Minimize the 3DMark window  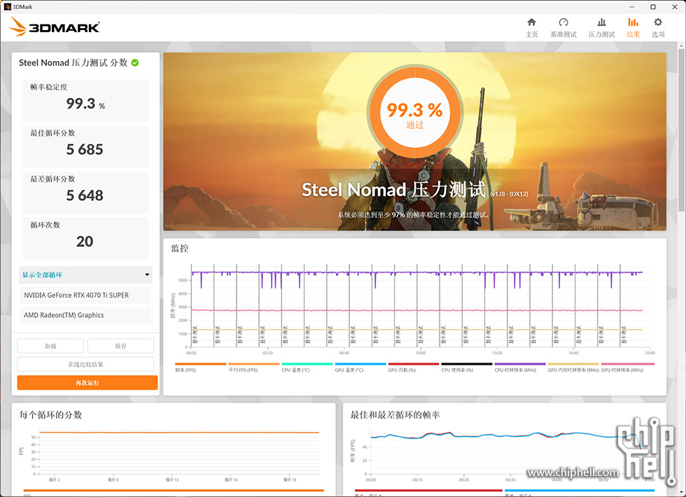click(x=631, y=6)
